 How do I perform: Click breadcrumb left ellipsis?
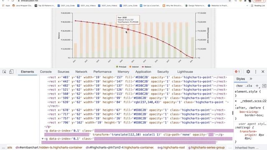click(x=3, y=147)
